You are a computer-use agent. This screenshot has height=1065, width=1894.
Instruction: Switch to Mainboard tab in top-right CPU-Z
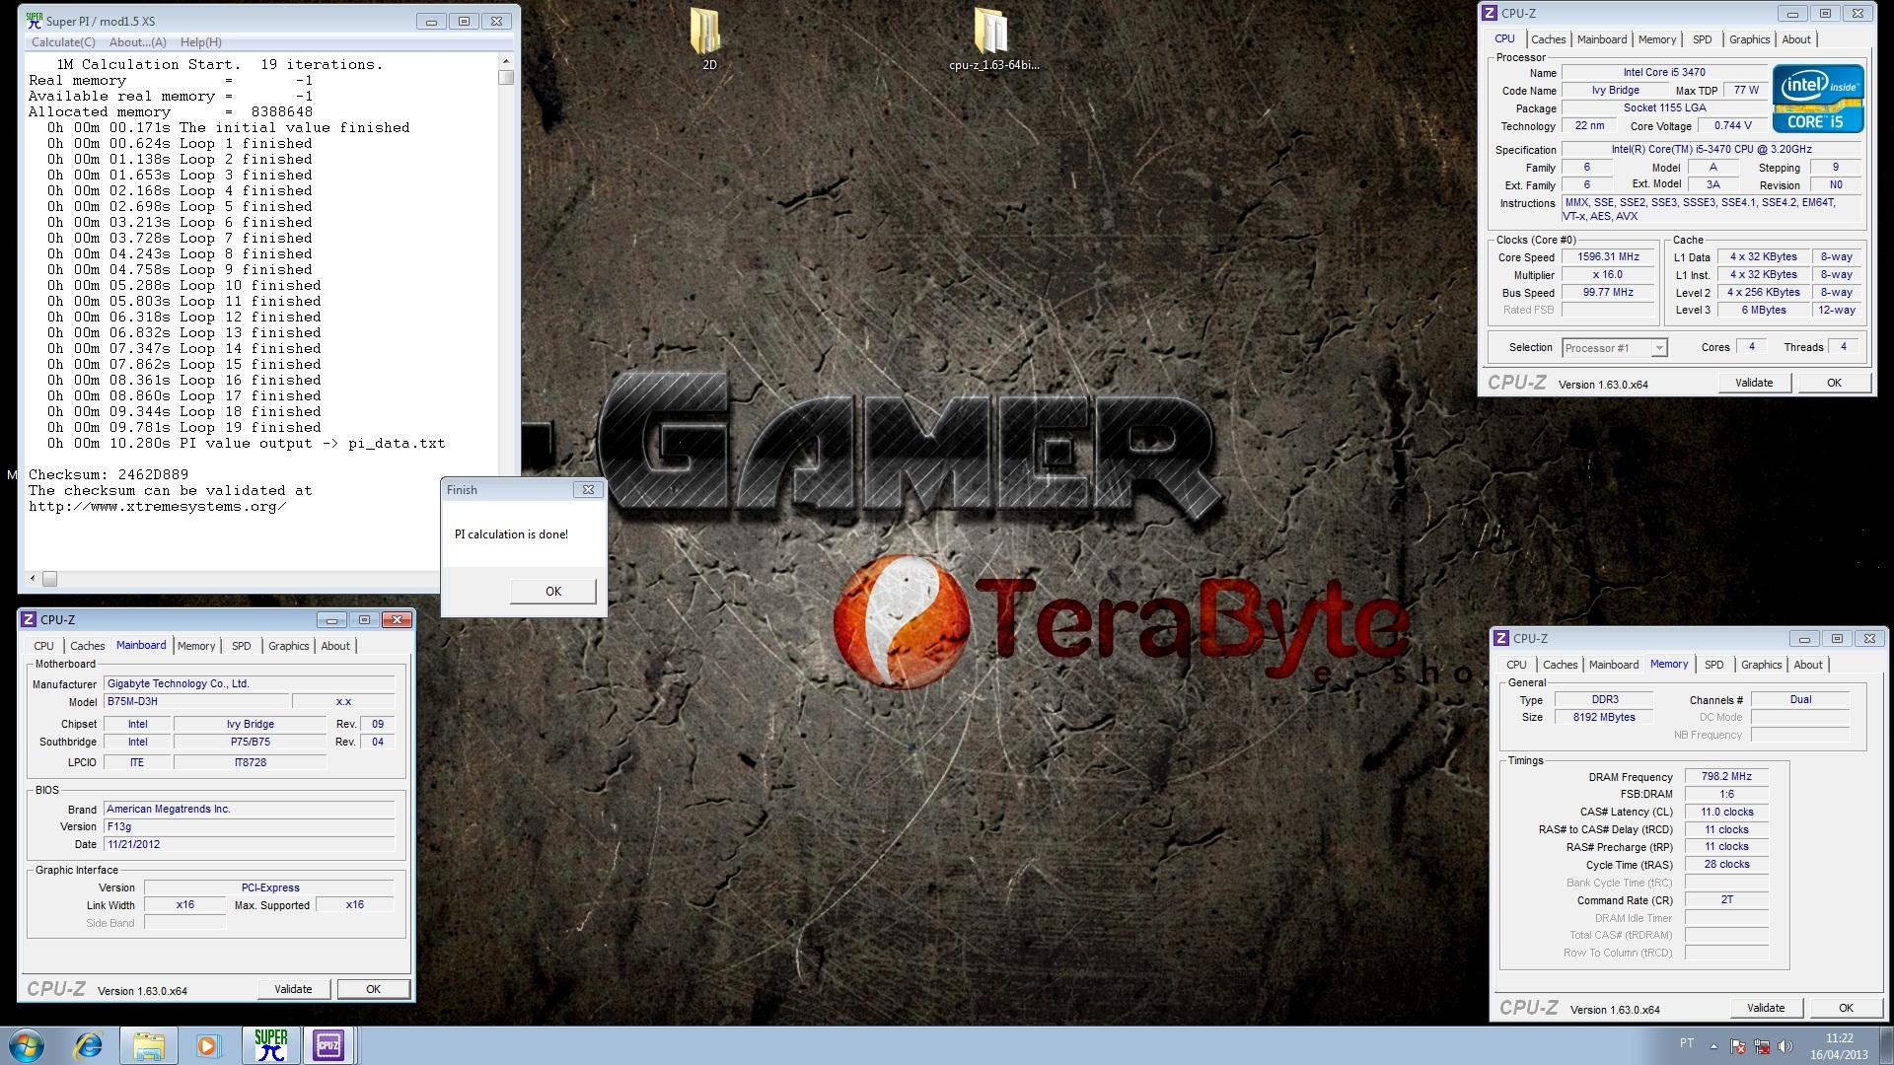click(1601, 39)
